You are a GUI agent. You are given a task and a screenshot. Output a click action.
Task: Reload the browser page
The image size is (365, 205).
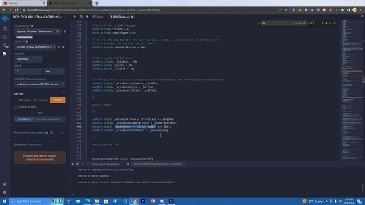pos(17,10)
